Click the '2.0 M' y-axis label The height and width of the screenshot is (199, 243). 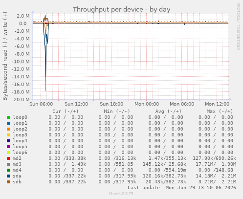point(23,16)
